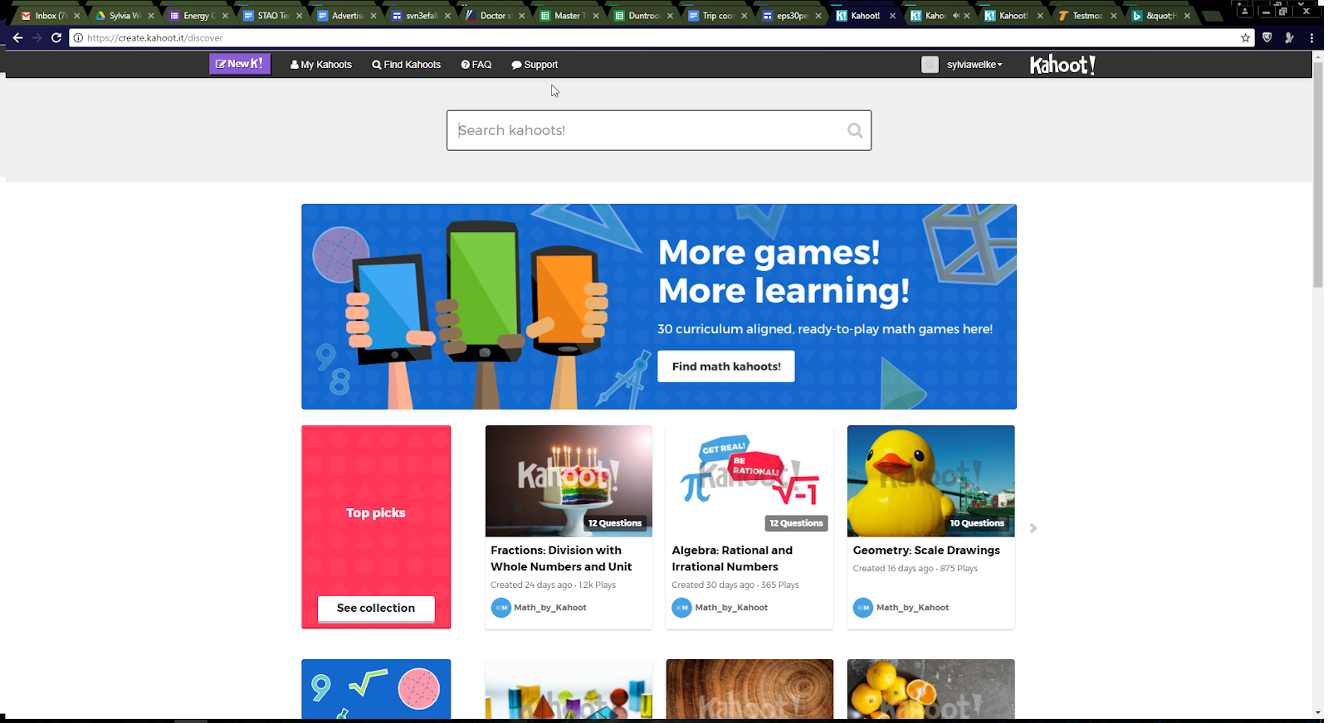Bookmark this page with the star icon
The height and width of the screenshot is (723, 1328).
(x=1245, y=37)
